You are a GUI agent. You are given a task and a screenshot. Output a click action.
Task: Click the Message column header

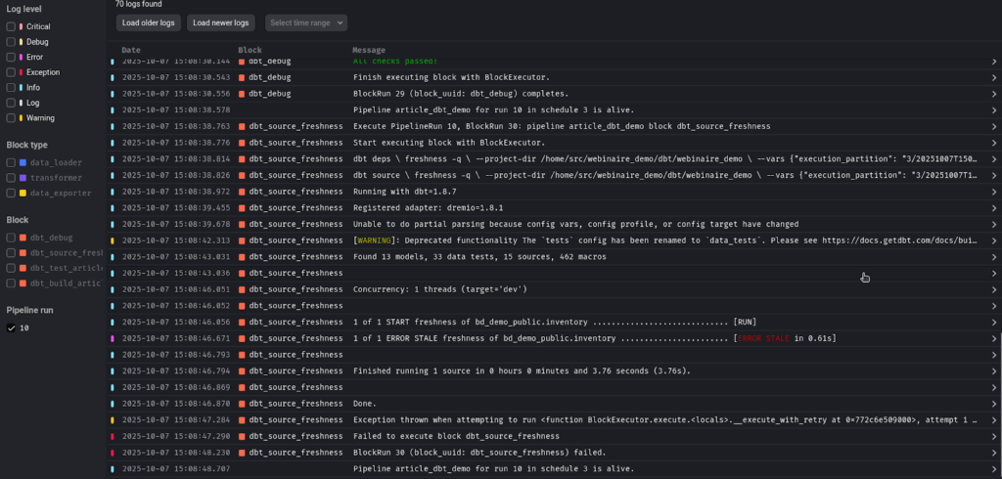[370, 50]
